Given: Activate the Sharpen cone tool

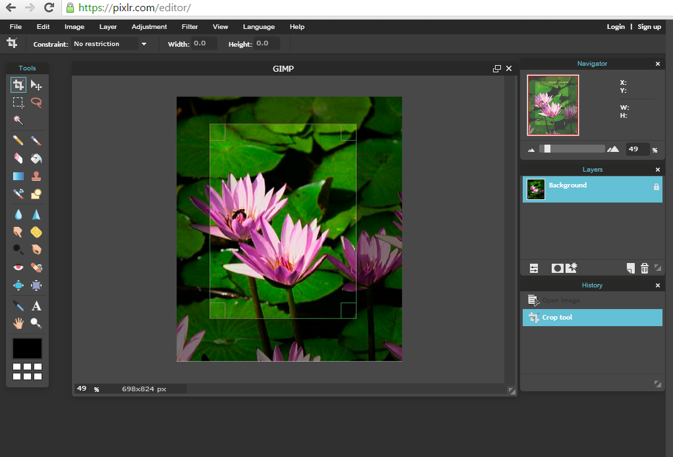Looking at the screenshot, I should coord(36,214).
